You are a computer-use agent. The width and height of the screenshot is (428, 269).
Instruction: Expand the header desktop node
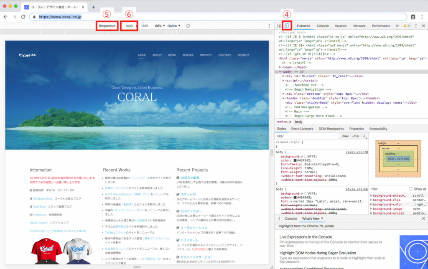283,98
